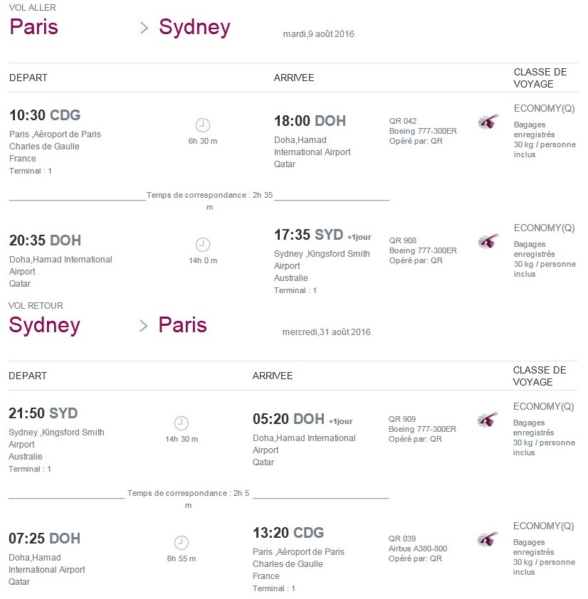This screenshot has width=588, height=599.
Task: Click the 17:35 SYD arrival time
Action: 308,235
